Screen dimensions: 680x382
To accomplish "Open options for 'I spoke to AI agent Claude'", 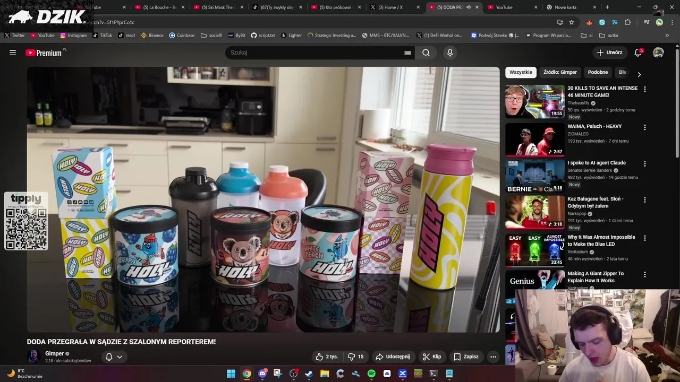I will 645,164.
